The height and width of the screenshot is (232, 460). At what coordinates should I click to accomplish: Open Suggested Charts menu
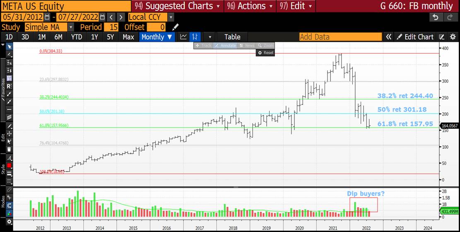(177, 6)
